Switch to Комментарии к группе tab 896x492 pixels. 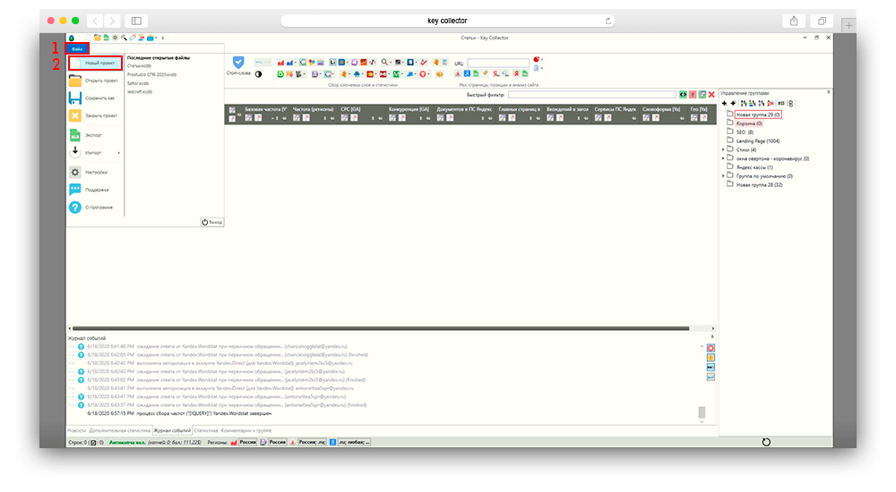pyautogui.click(x=246, y=431)
